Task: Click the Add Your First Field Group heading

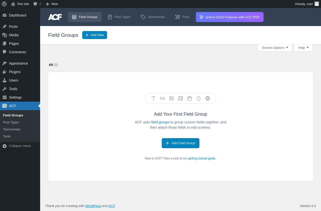Action: click(181, 114)
